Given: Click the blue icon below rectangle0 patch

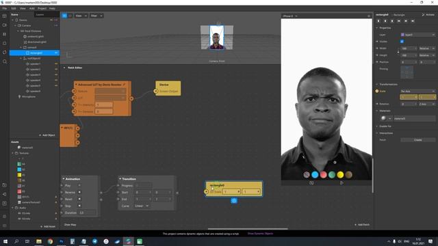Looking at the screenshot, I should [x=234, y=200].
